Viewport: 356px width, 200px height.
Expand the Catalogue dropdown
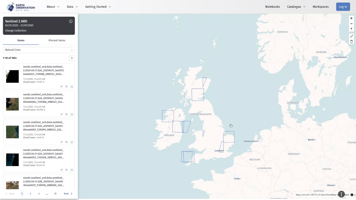tap(296, 7)
